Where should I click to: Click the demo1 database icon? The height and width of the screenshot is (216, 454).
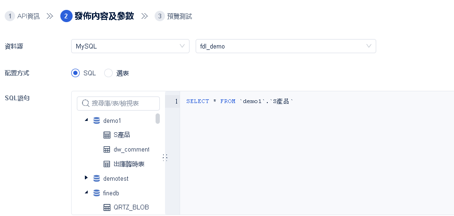coord(97,120)
